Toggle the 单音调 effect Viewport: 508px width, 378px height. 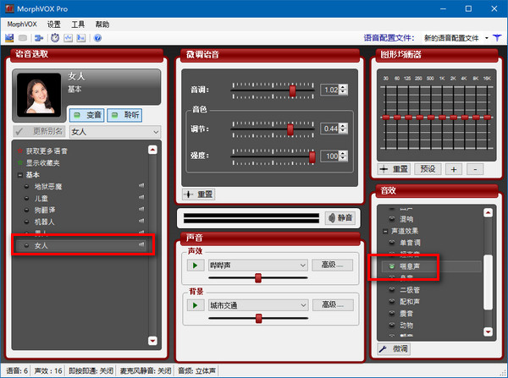click(x=392, y=243)
